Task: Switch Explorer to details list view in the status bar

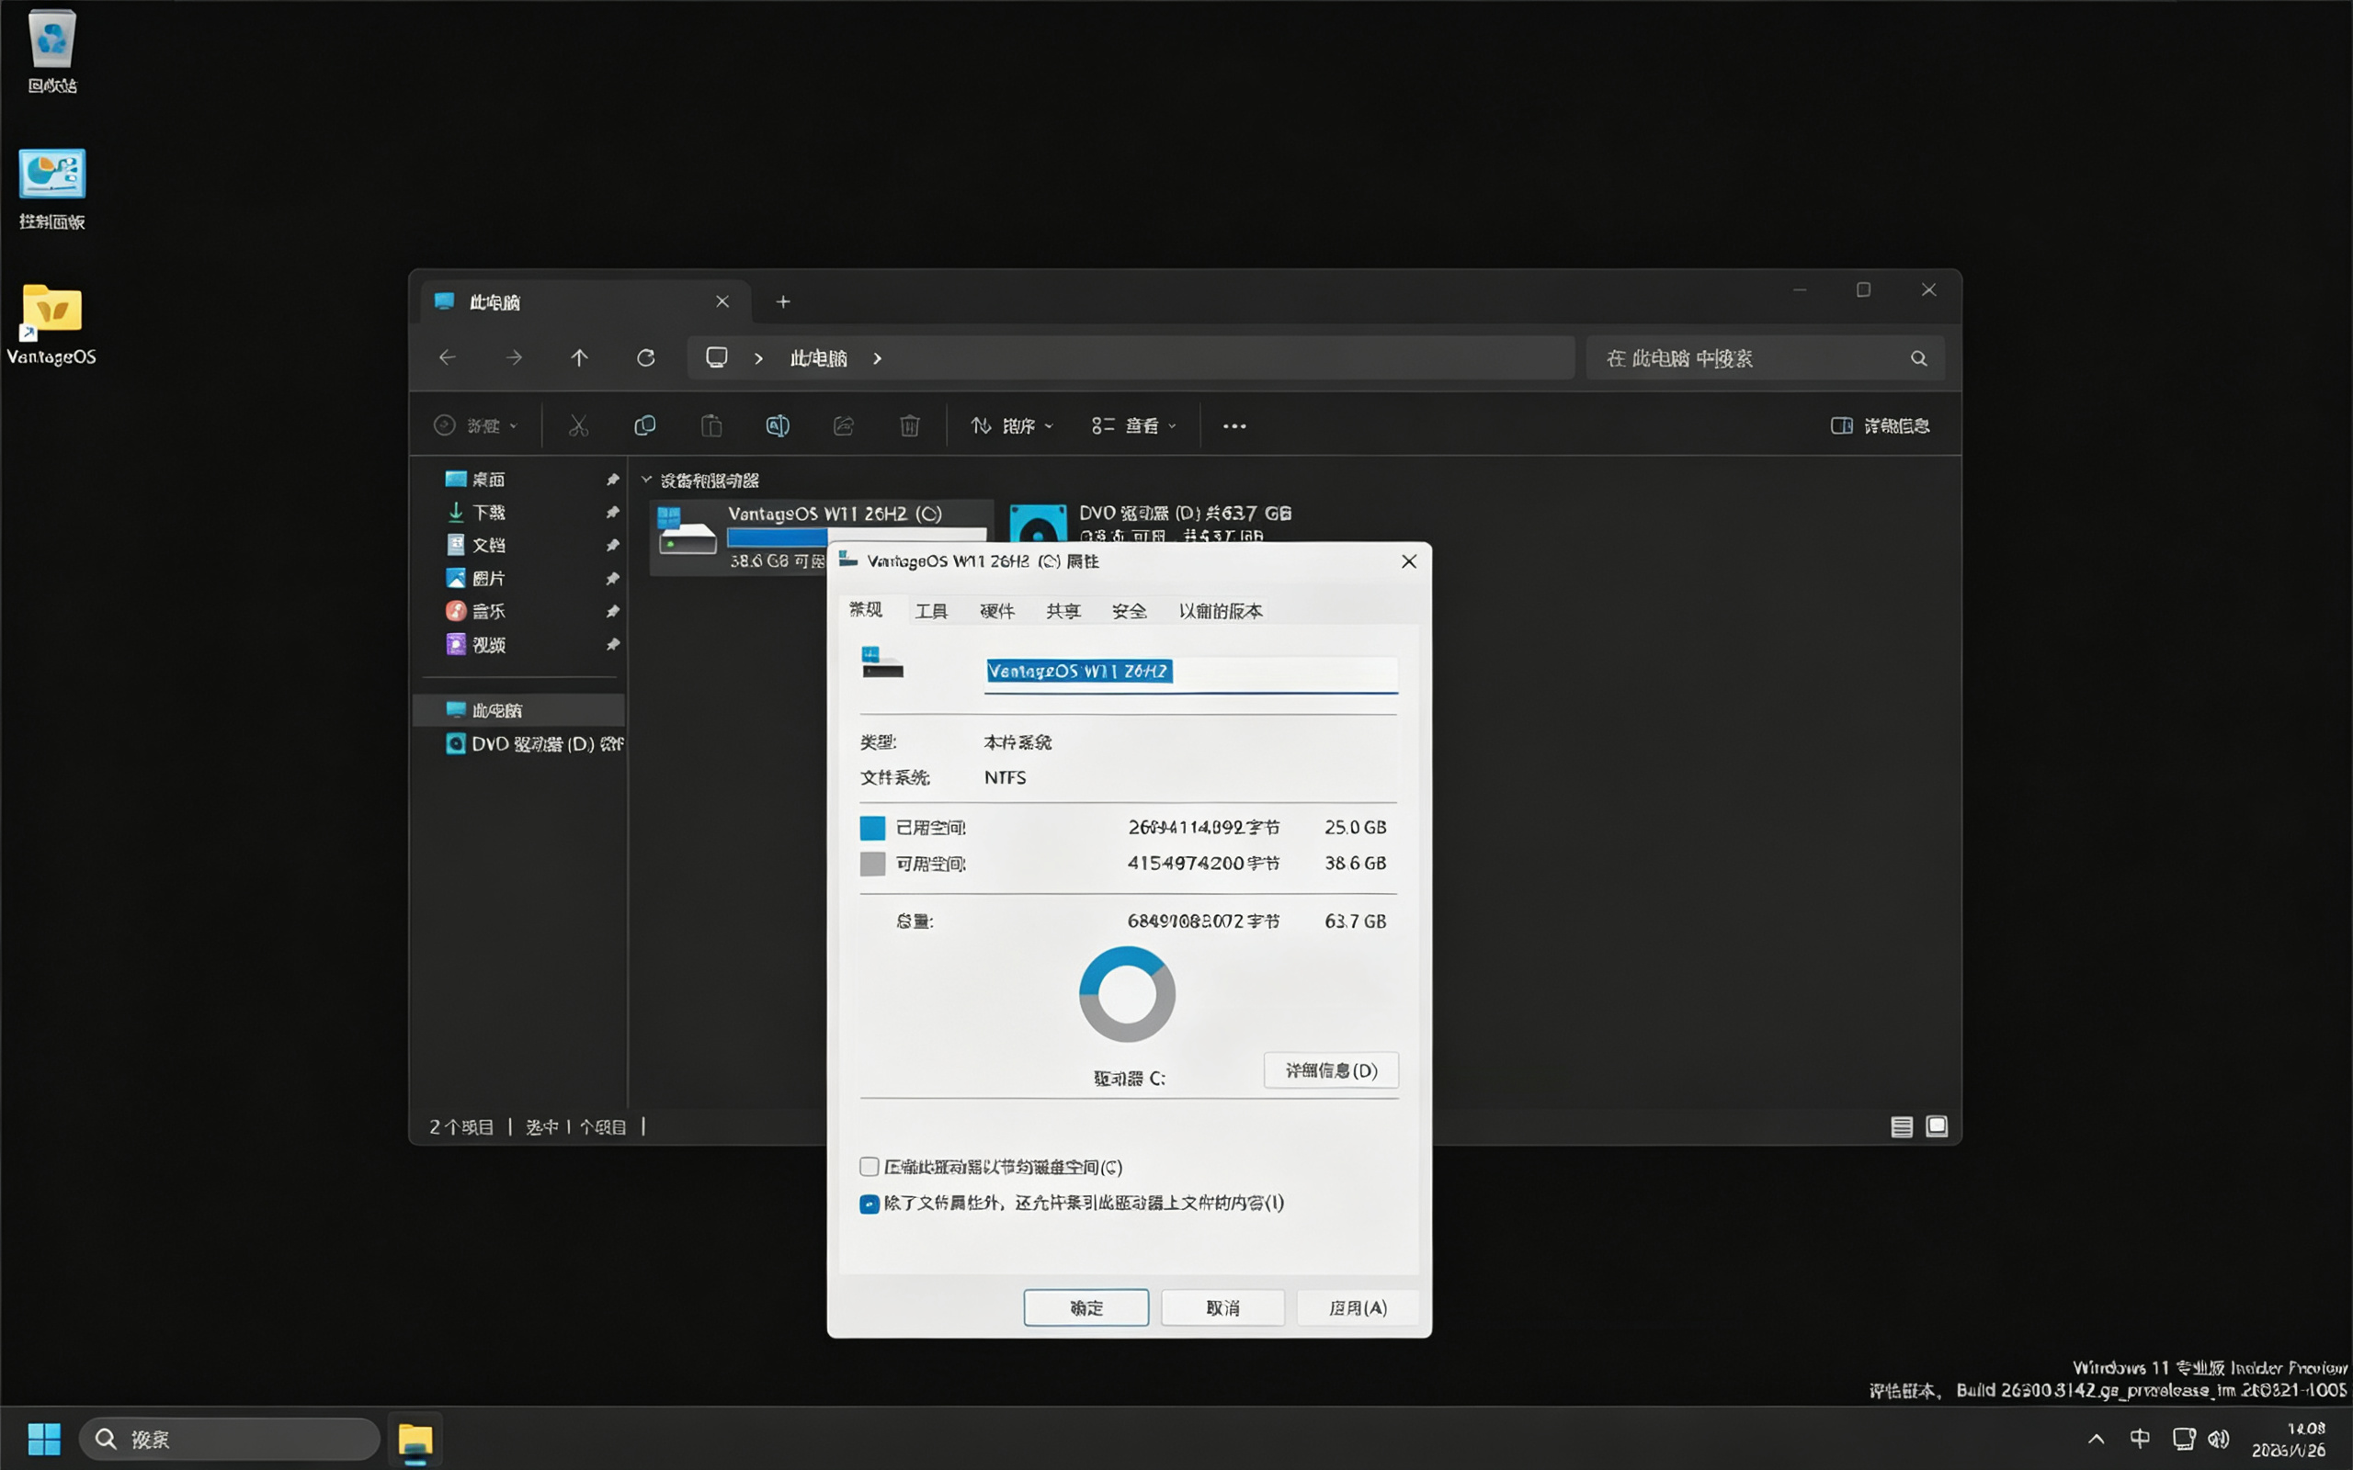Action: [1902, 1125]
